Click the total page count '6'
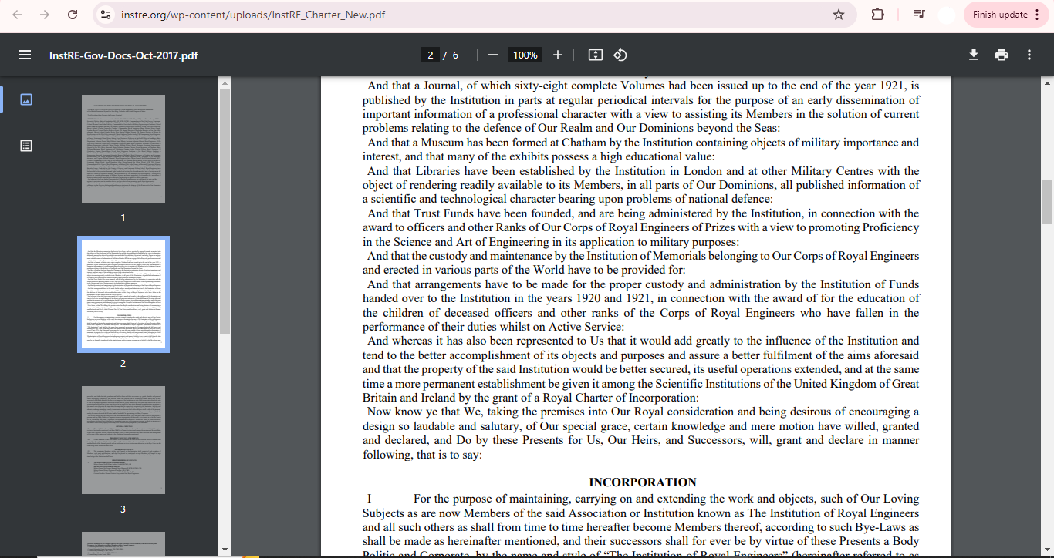Image resolution: width=1054 pixels, height=558 pixels. [455, 55]
